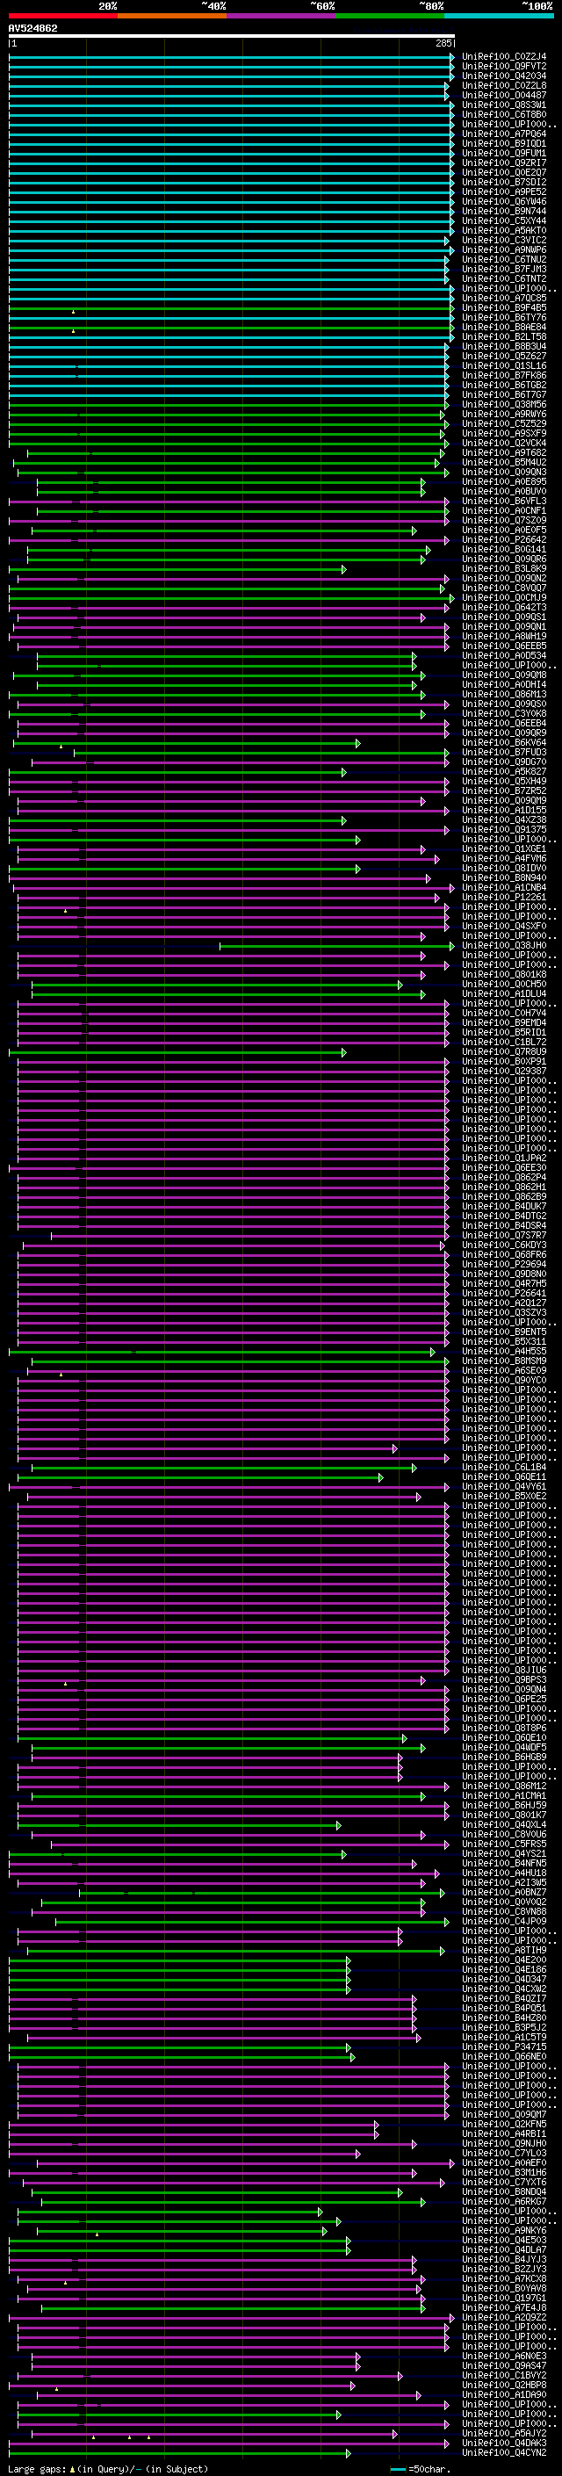Select the label UniRef100_Q9FUM1
The height and width of the screenshot is (2476, 562).
(x=504, y=153)
